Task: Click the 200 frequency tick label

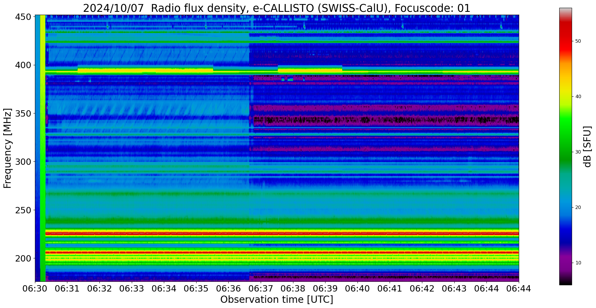Action: point(23,258)
